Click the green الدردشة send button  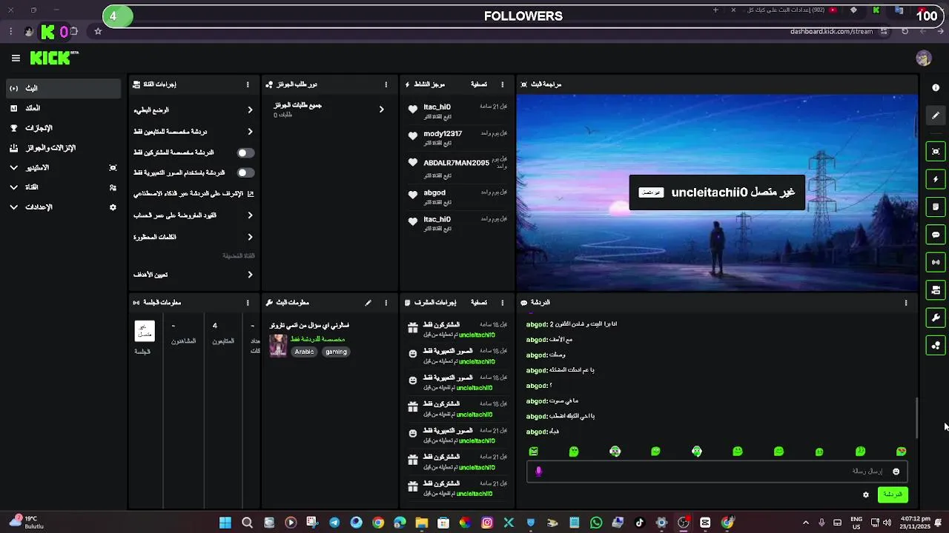[x=893, y=495]
